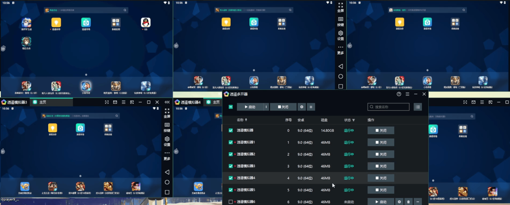Viewport: 510px width, 205px height.
Task: Open the mail icon in 逍遥模拟器3 title bar
Action: coord(115,102)
